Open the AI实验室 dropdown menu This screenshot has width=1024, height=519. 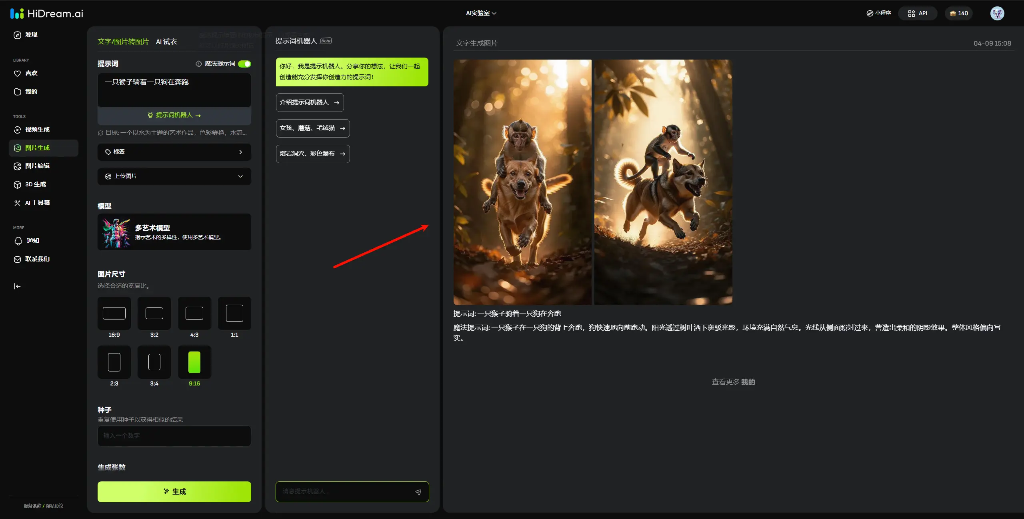point(481,13)
